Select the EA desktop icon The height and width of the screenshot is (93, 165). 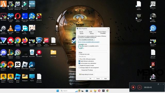(x=11, y=65)
